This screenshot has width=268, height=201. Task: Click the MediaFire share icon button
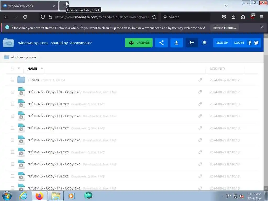161,43
